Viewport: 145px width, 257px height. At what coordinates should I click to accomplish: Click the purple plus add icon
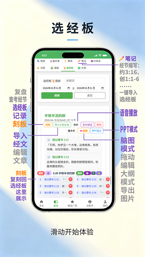tap(48, 173)
